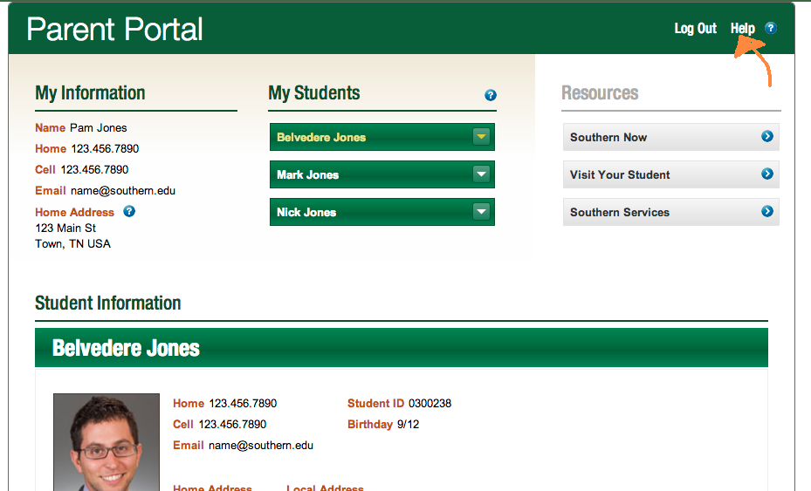Viewport: 811px width, 491px height.
Task: Click the Log Out link
Action: pos(695,29)
